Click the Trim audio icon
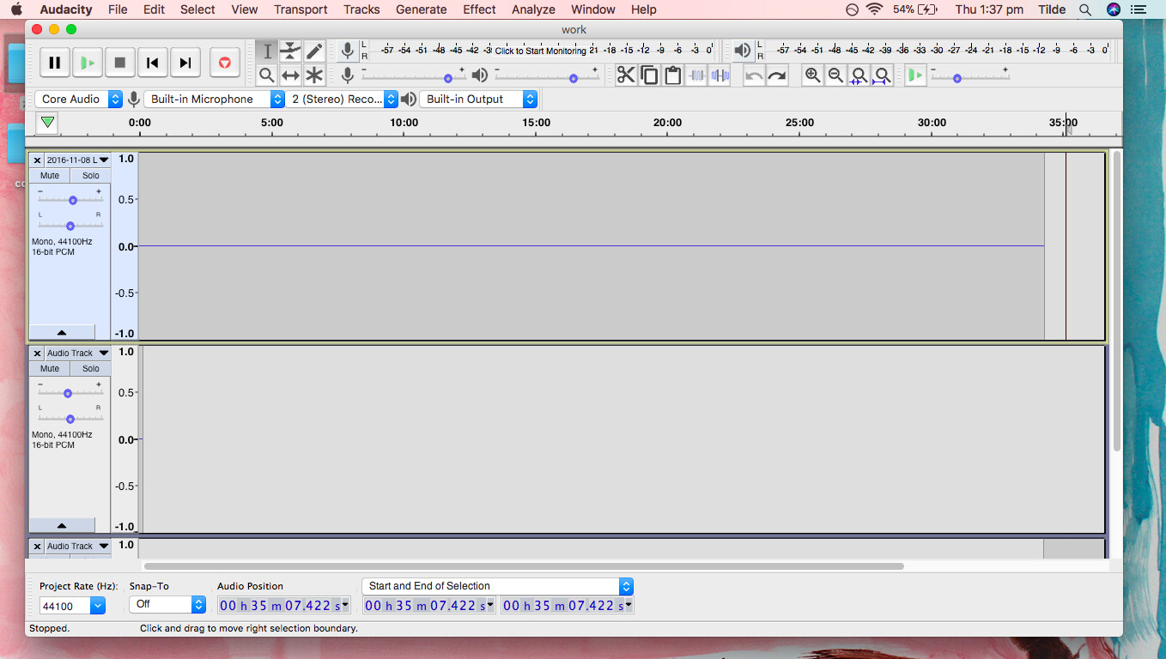The image size is (1166, 659). coord(696,76)
